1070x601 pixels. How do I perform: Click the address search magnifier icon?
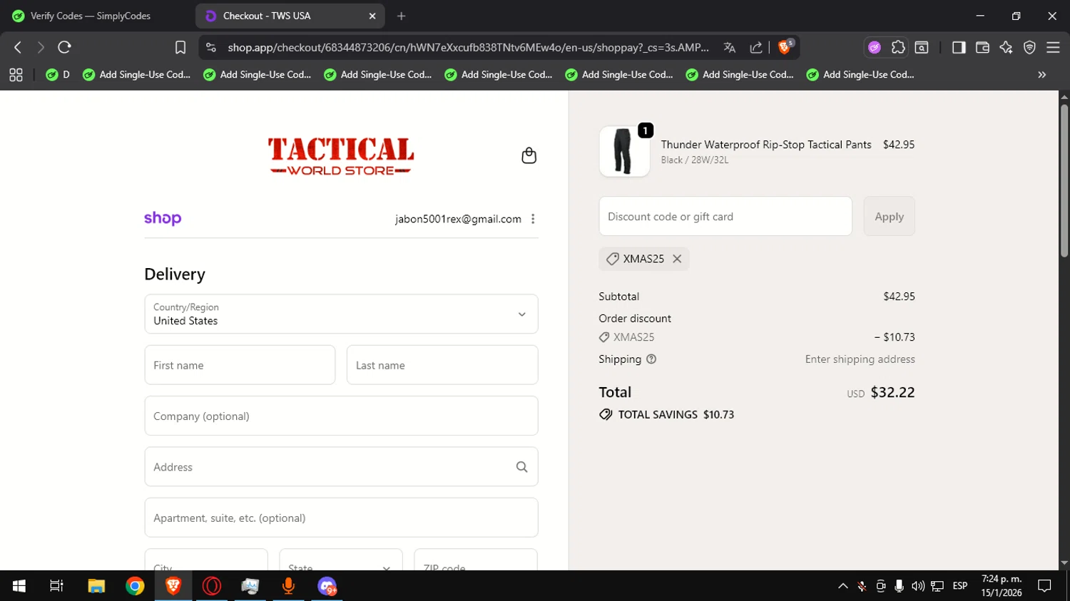coord(521,467)
